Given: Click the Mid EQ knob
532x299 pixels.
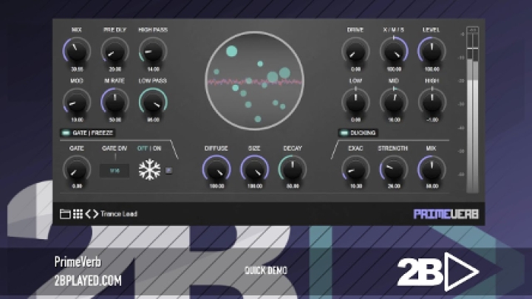Looking at the screenshot, I should [x=394, y=102].
